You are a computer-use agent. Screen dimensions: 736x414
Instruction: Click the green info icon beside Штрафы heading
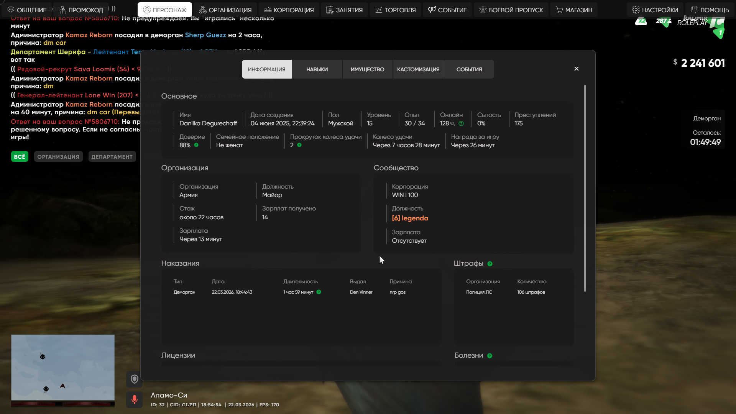coord(490,264)
